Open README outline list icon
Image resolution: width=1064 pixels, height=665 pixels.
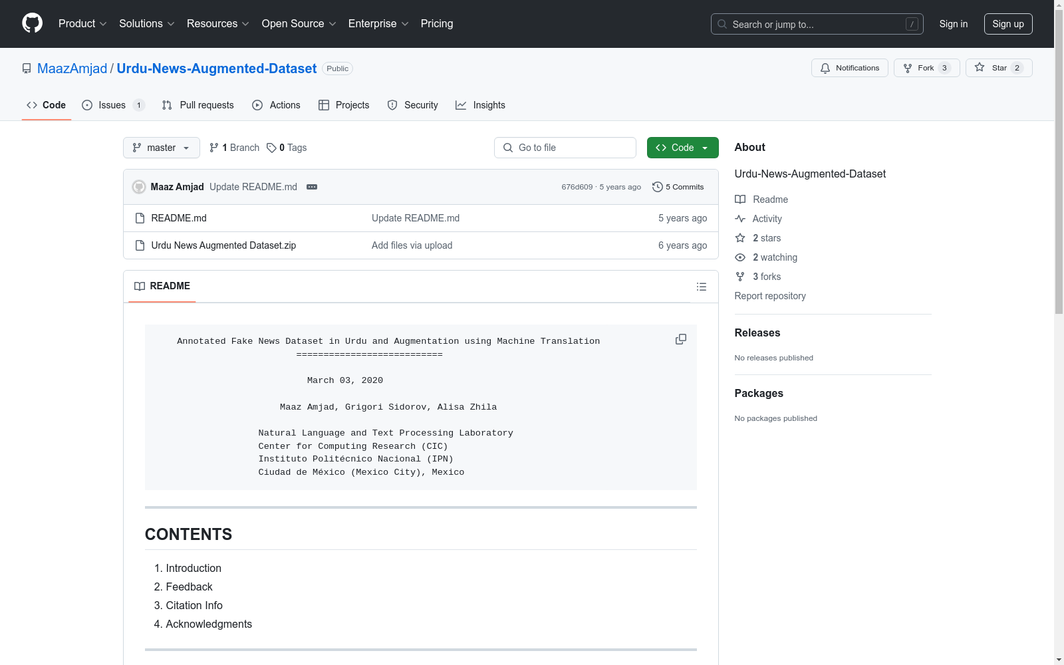[x=701, y=287]
